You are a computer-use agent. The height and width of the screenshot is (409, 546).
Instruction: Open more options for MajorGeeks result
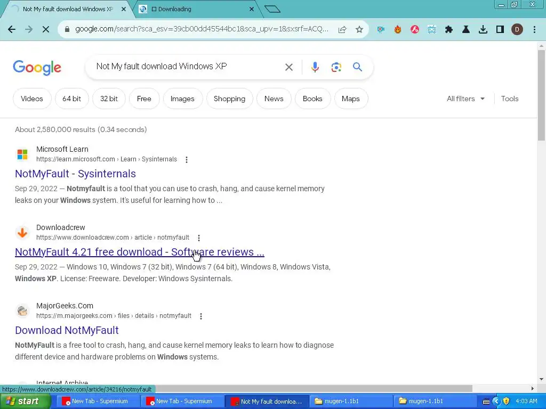pos(201,316)
